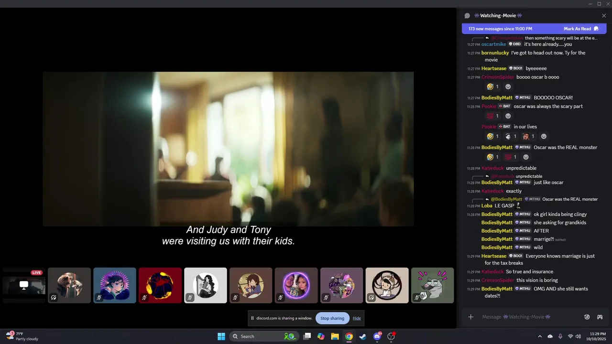Open the plus attachment menu in message box
Screen dimensions: 612x344
pos(470,317)
